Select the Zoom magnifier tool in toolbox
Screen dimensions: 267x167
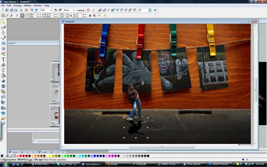3,123
